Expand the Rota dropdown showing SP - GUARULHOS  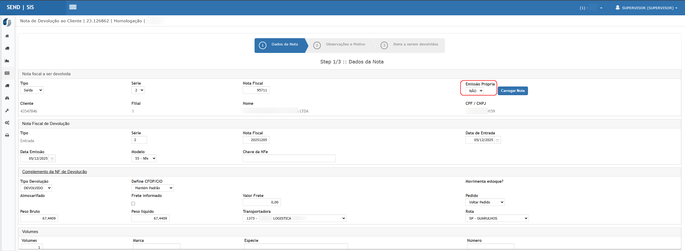[497, 218]
